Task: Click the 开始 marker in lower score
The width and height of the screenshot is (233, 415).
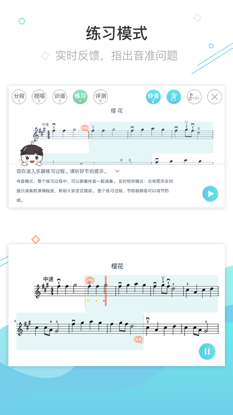Action: pos(90,280)
